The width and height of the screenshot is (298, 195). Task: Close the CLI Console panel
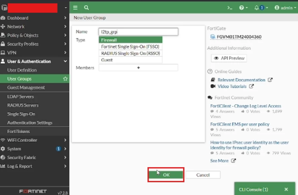(286, 189)
